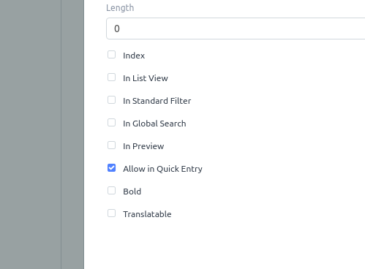Screen dimensions: 365x269
Task: Click the Length input field
Action: click(236, 29)
